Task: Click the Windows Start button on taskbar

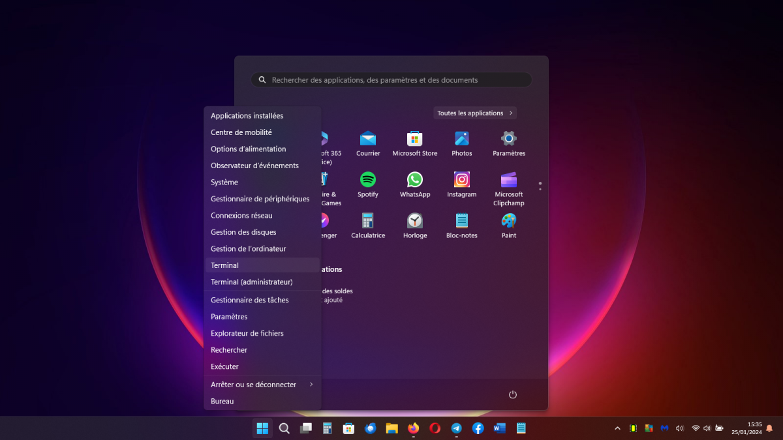Action: coord(262,428)
